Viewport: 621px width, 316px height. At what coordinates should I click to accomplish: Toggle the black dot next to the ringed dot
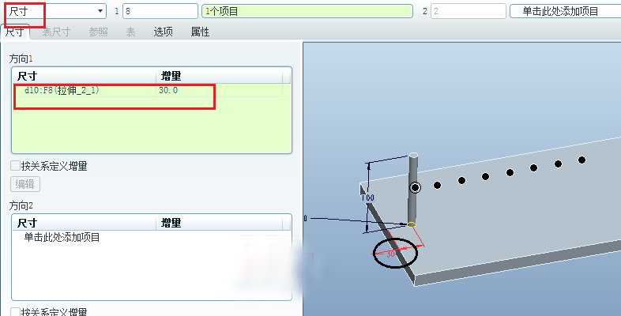(437, 185)
